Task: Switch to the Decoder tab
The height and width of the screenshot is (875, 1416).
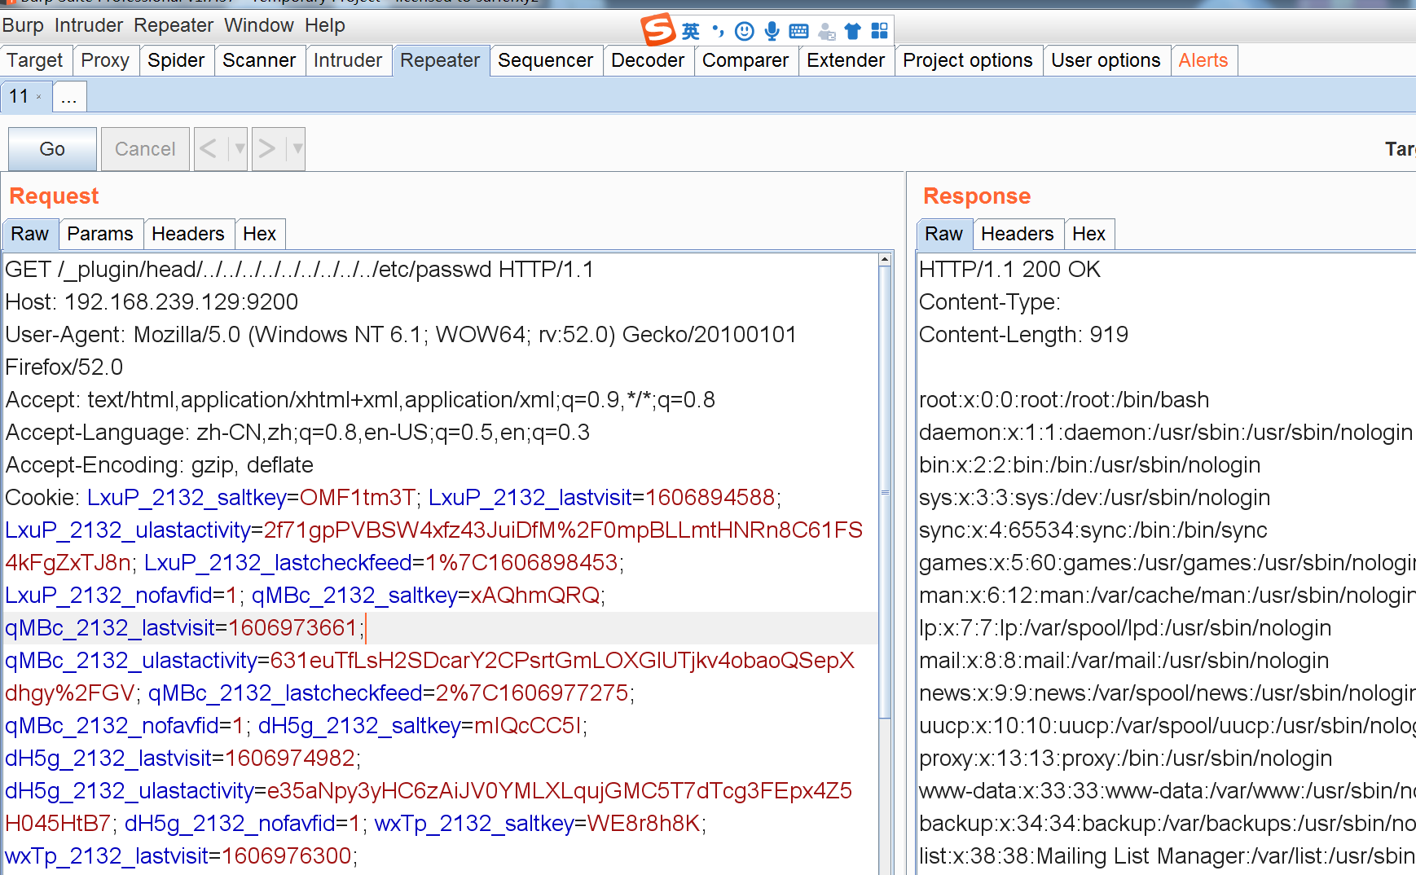Action: (648, 59)
